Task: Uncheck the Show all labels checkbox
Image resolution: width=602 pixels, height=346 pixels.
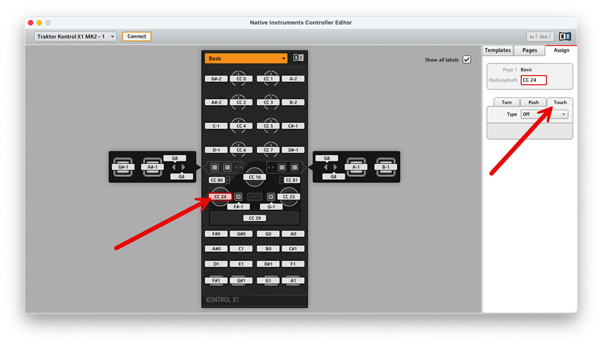Action: coord(466,60)
